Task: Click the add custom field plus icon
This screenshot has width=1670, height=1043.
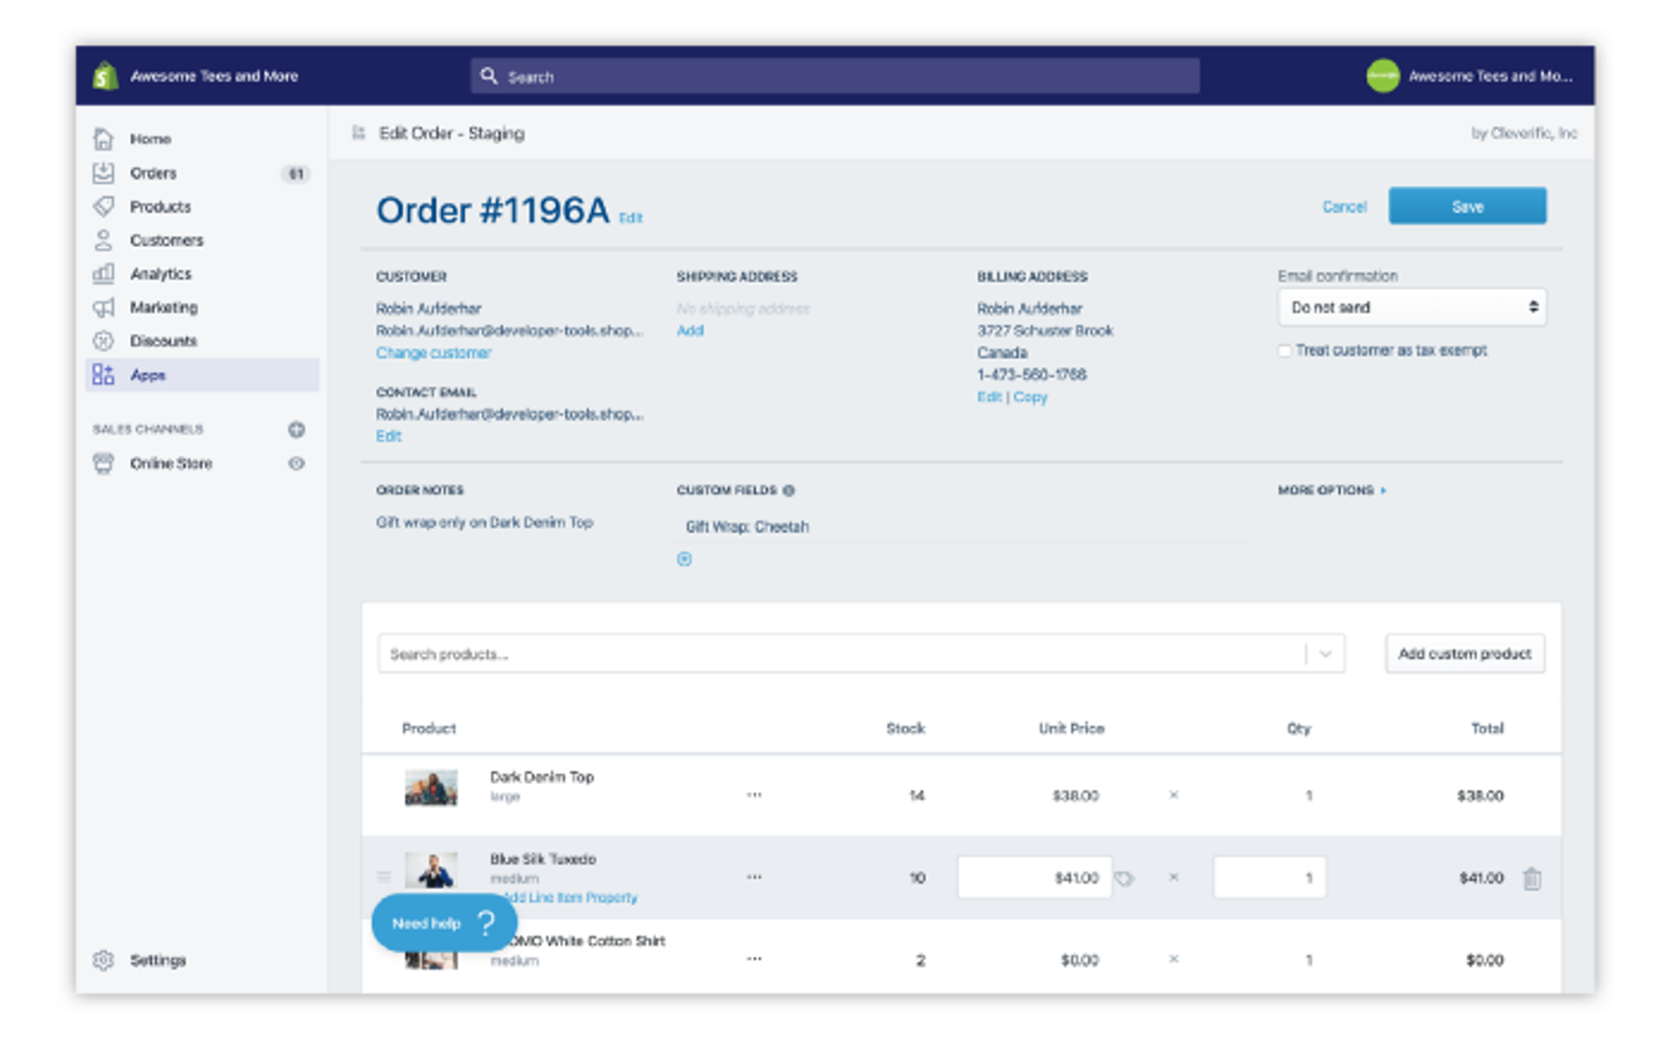Action: 684,559
